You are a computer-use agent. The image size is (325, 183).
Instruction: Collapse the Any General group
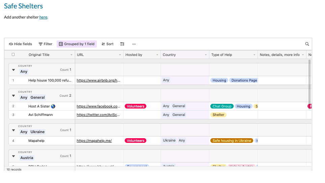pyautogui.click(x=13, y=96)
